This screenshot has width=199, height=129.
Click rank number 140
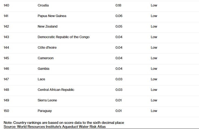point(6,5)
